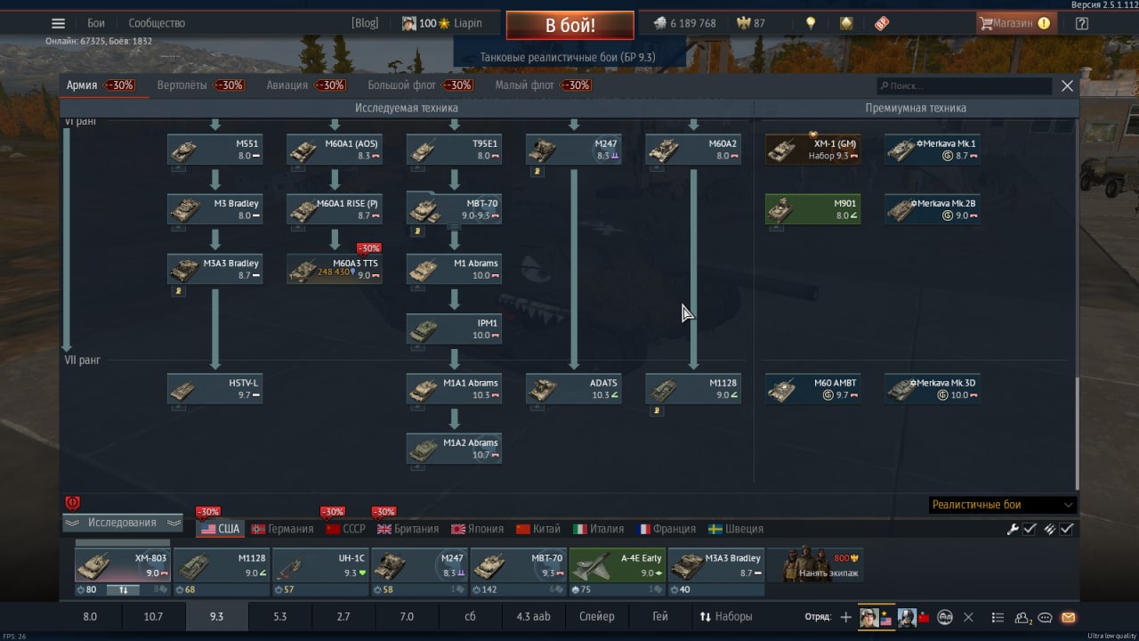Toggle the auto-refill ammo checkbox
The image size is (1139, 641).
pyautogui.click(x=1067, y=529)
